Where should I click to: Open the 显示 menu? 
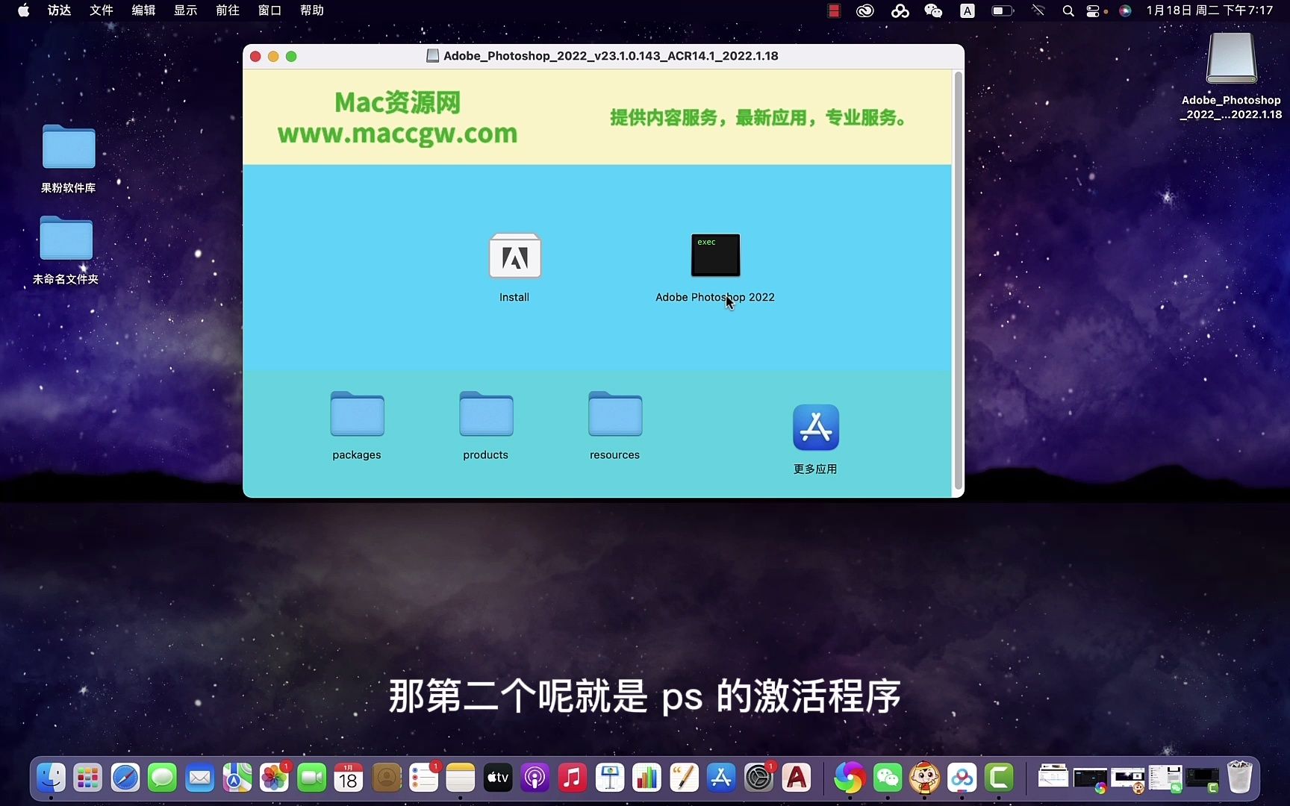click(x=186, y=10)
